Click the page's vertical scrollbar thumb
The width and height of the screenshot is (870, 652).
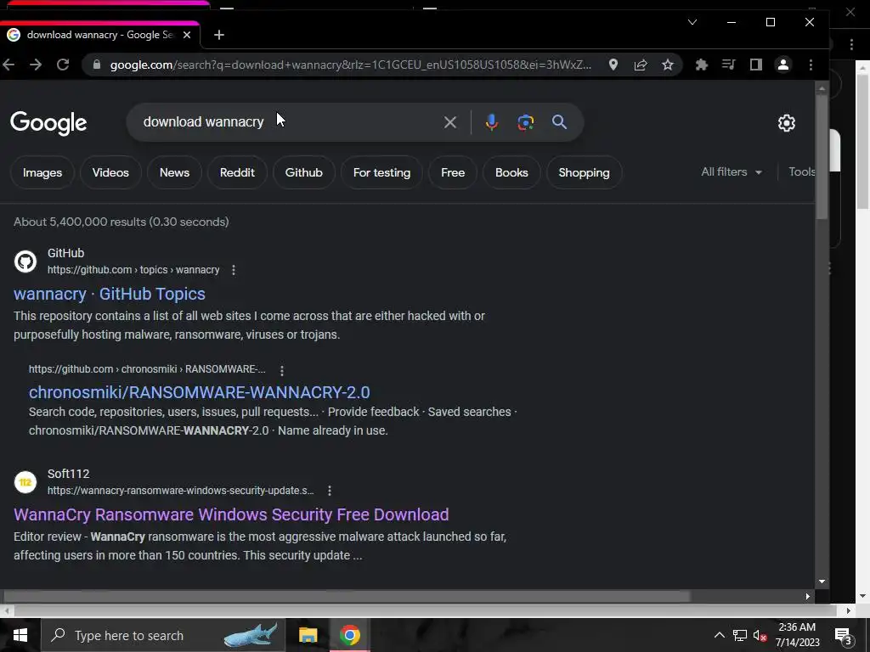tap(822, 156)
